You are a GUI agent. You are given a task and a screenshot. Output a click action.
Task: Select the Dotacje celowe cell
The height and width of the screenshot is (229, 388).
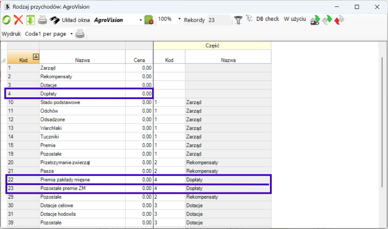(82, 205)
